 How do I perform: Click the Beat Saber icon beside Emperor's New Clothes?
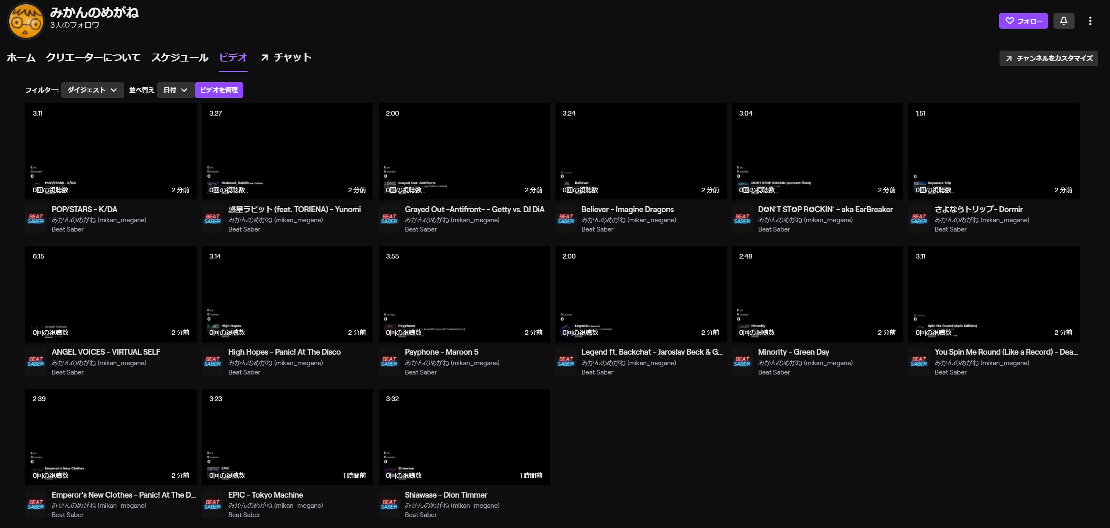36,504
